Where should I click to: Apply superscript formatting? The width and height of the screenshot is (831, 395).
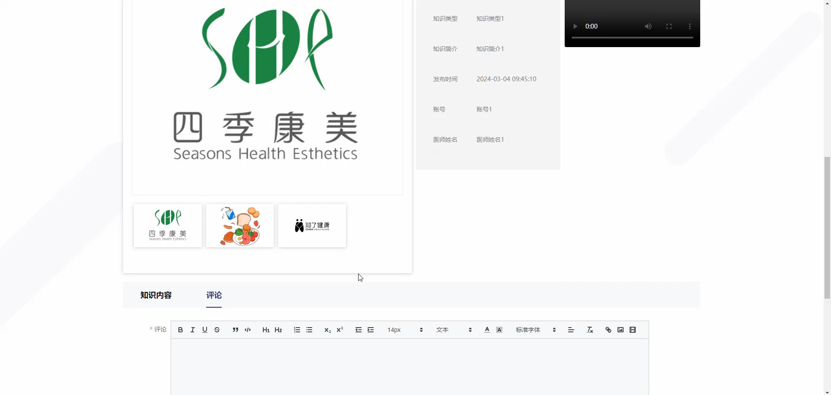click(340, 330)
